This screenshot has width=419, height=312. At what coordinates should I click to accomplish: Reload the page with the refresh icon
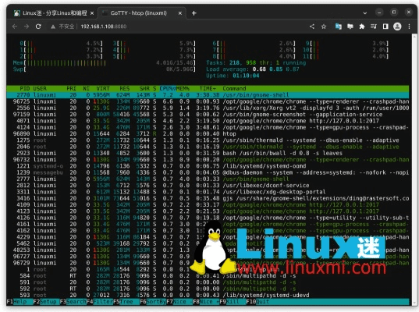tap(38, 27)
